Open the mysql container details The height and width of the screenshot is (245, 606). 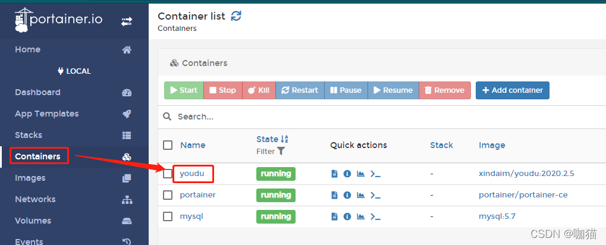(x=191, y=217)
